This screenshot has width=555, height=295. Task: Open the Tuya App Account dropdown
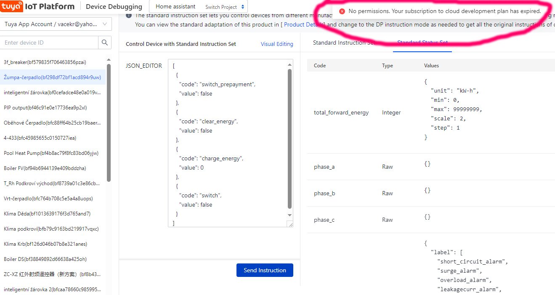(x=105, y=24)
